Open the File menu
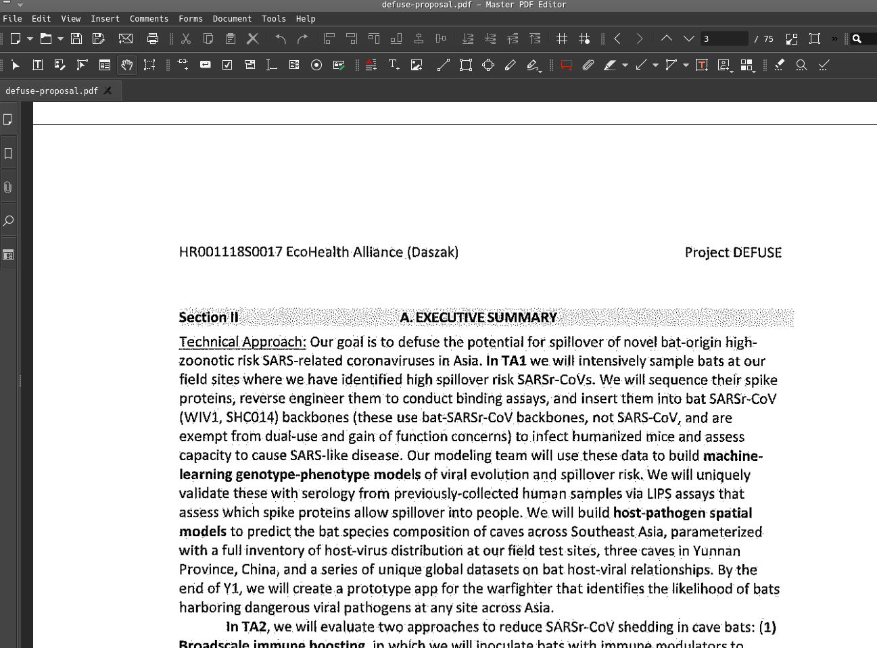 (x=12, y=19)
